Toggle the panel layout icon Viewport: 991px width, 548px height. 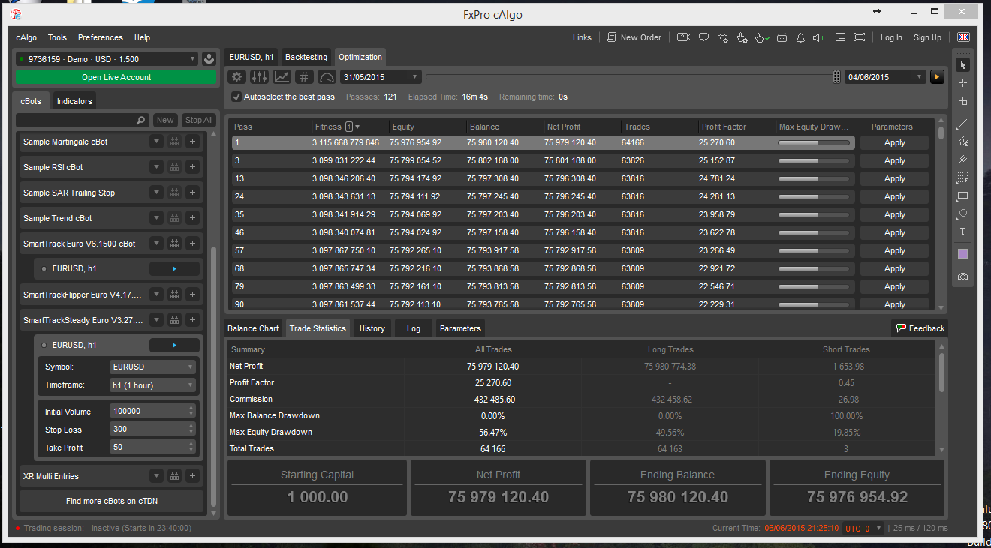[x=840, y=37]
